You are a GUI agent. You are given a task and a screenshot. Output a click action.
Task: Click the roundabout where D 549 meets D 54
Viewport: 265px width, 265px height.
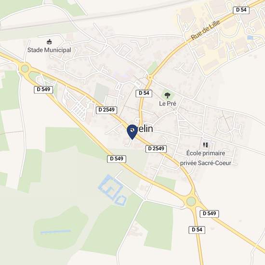click(191, 201)
